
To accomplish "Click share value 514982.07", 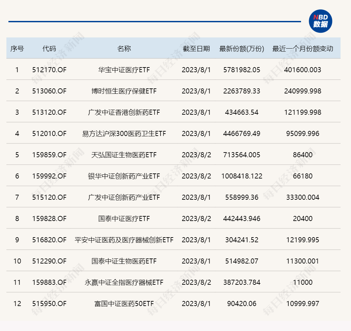I will (242, 261).
